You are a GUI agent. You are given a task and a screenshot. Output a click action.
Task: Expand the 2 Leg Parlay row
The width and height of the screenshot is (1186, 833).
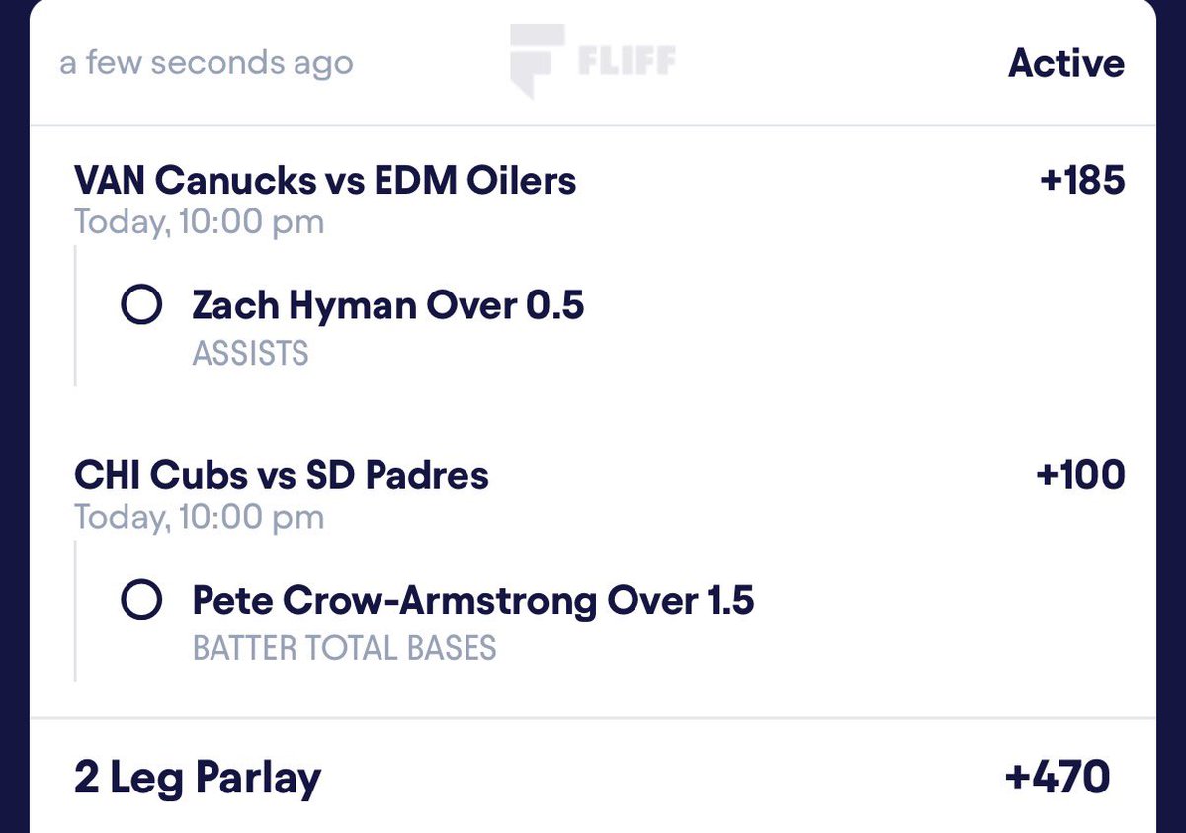(593, 777)
